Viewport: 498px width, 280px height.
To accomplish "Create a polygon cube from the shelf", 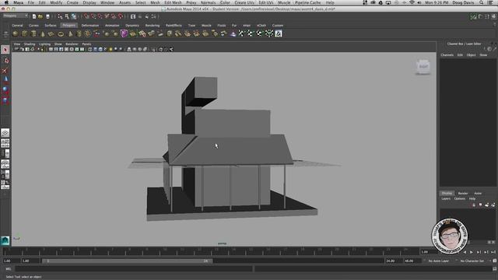I will [24, 33].
